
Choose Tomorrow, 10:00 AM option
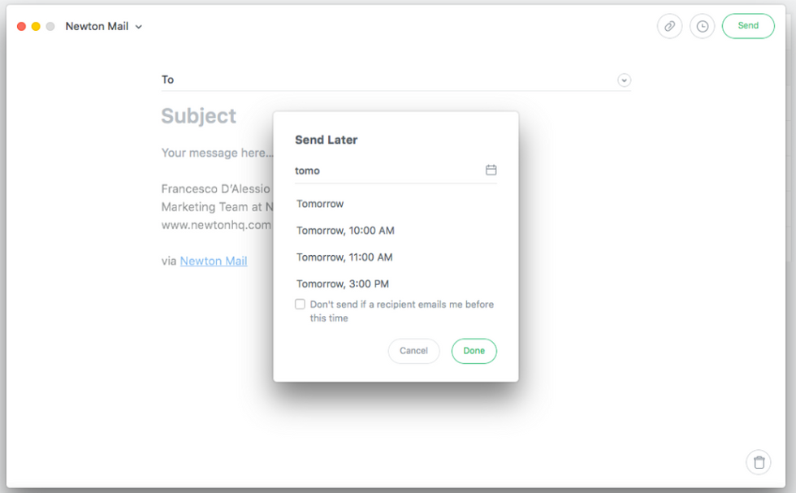point(345,231)
